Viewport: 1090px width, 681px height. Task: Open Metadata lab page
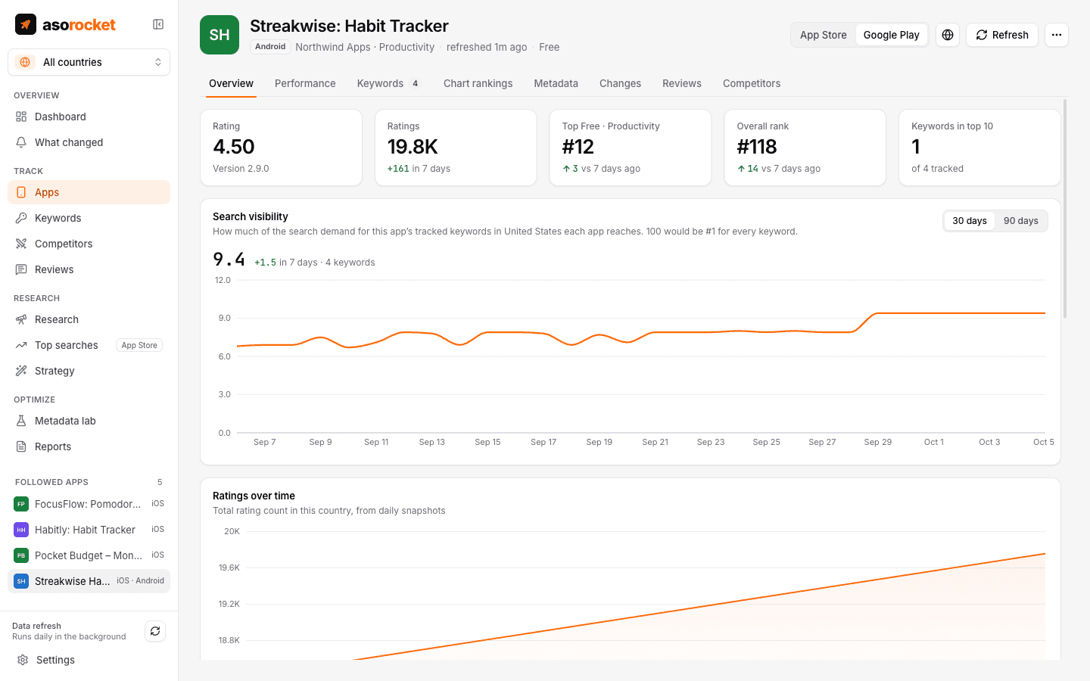click(x=89, y=421)
